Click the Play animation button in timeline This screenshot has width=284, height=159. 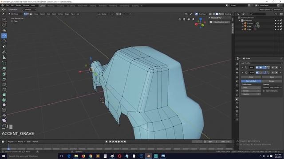click(119, 142)
